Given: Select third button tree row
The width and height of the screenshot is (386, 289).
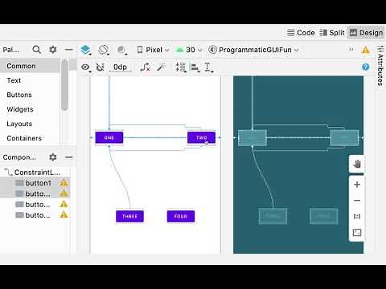Looking at the screenshot, I should (x=35, y=205).
